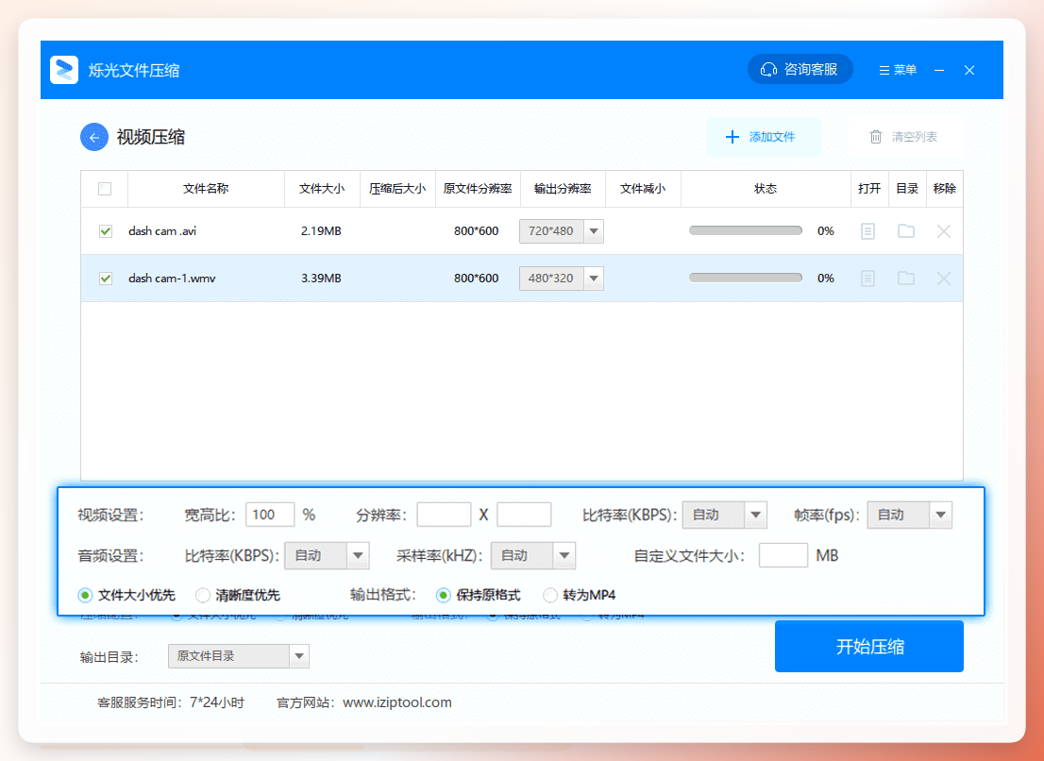Click the 打开 column header
This screenshot has height=761, width=1044.
(x=869, y=189)
